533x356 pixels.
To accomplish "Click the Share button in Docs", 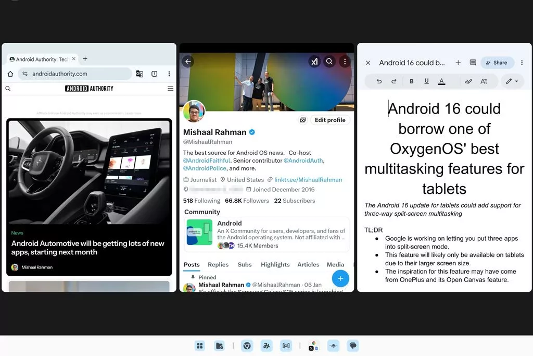I will pyautogui.click(x=497, y=63).
